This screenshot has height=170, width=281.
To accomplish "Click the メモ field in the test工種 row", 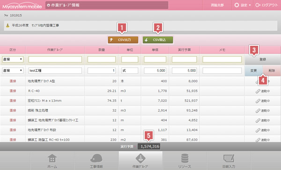I will click(222, 71).
